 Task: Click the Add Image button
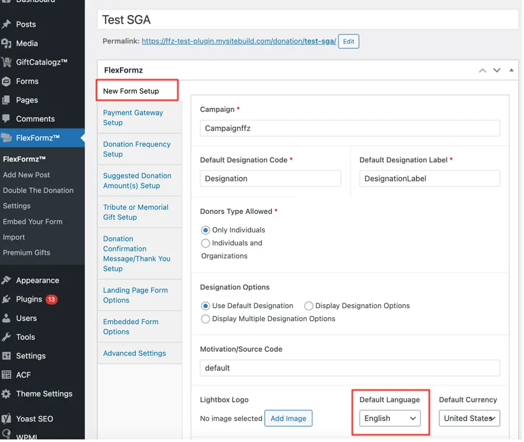(288, 418)
